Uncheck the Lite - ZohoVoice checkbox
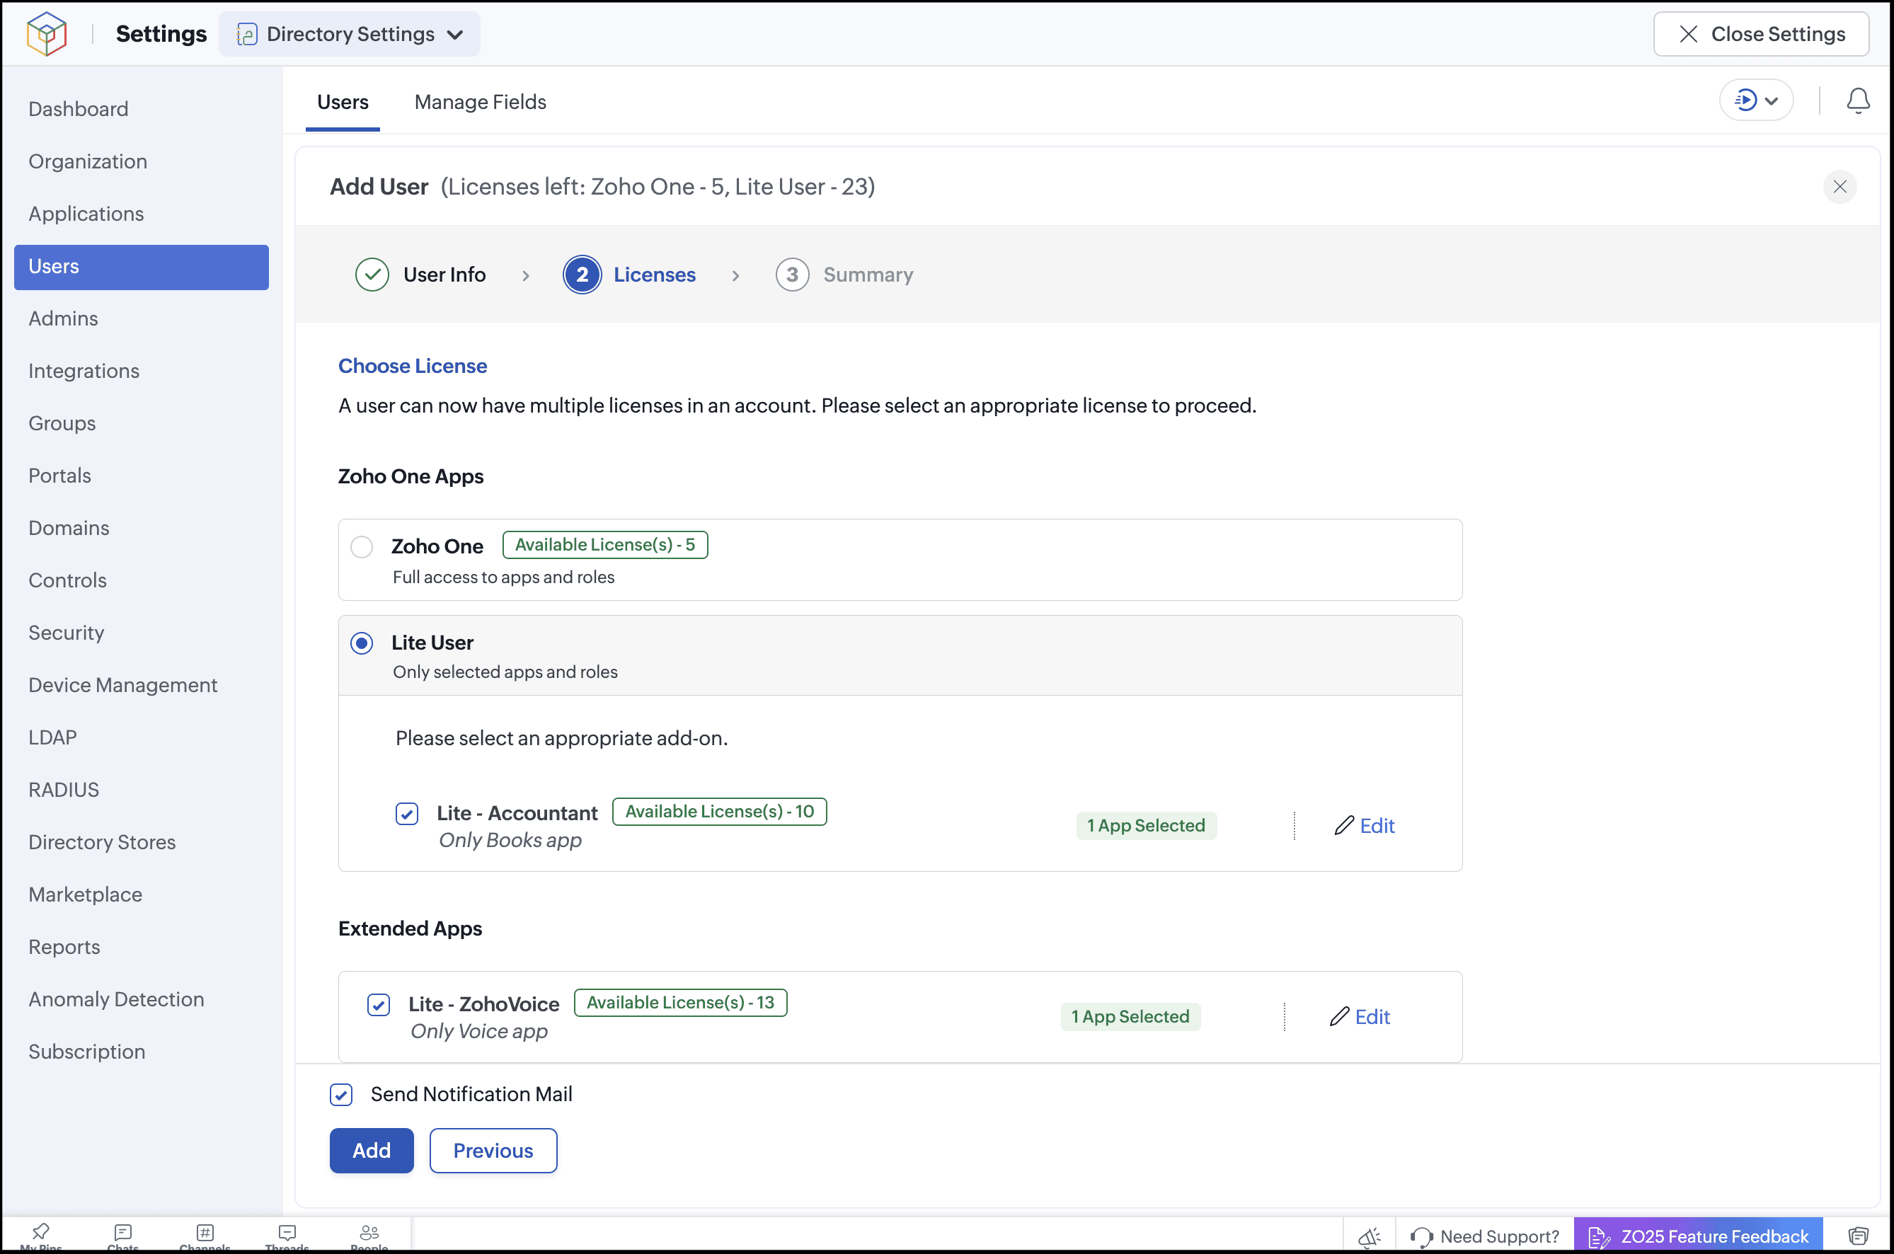The width and height of the screenshot is (1894, 1254). coord(379,1004)
